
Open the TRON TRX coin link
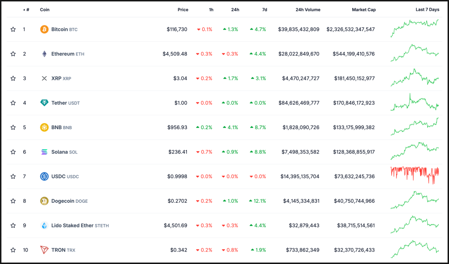[x=63, y=250]
